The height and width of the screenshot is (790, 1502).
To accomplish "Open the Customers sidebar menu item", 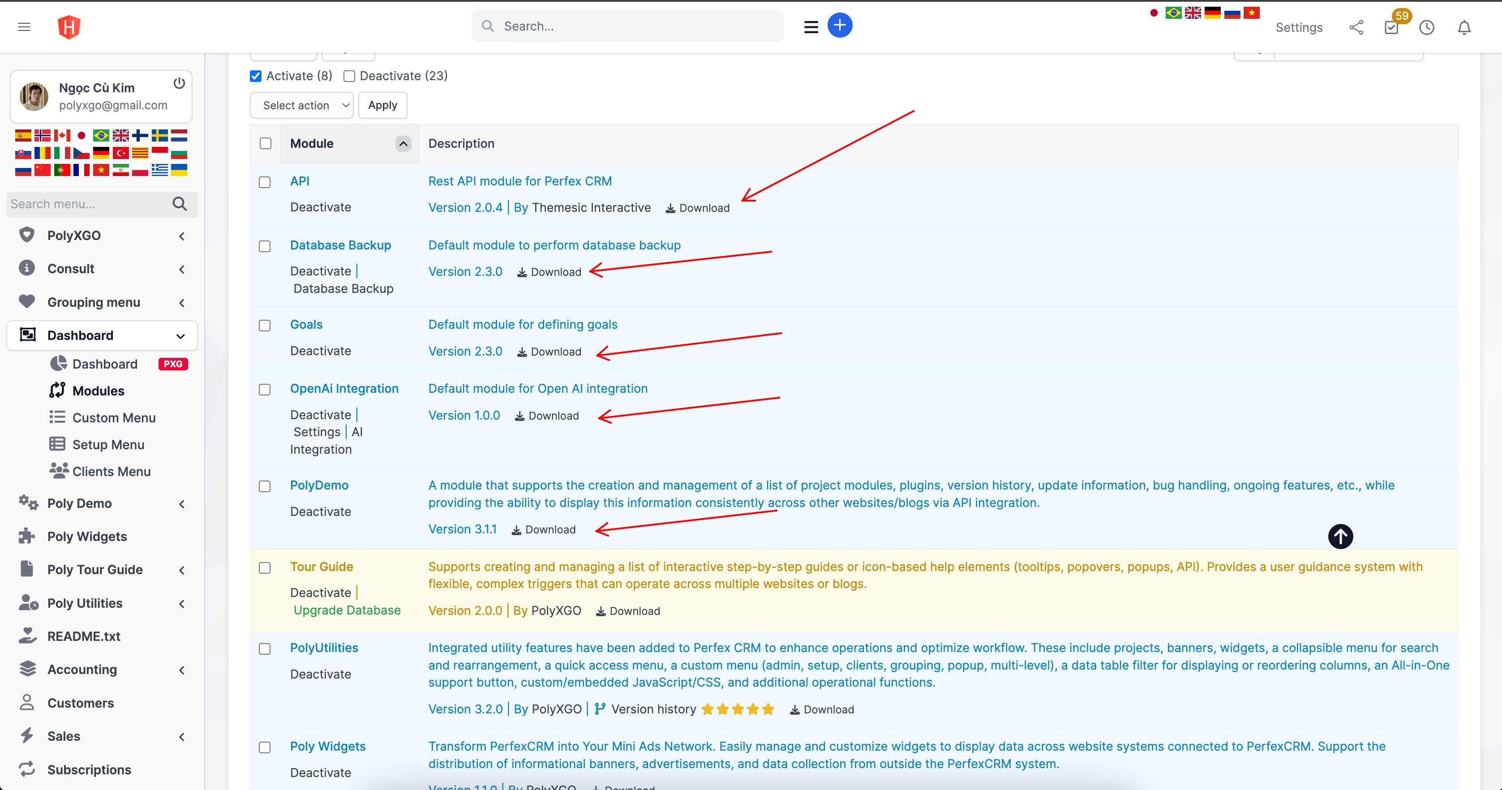I will click(x=81, y=703).
